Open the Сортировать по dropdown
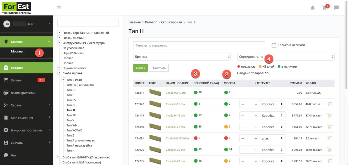Screen dimensions: 348x165 [x=286, y=57]
